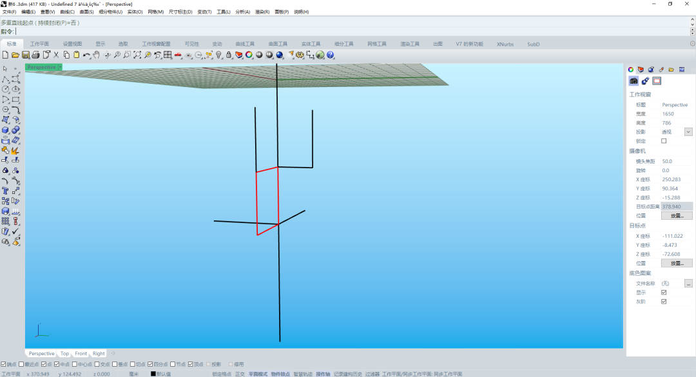Click the camera 位置 放置 button
This screenshot has height=377, width=696.
point(677,216)
